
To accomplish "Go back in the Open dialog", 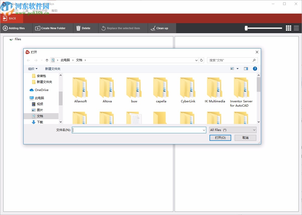I will tap(28, 60).
